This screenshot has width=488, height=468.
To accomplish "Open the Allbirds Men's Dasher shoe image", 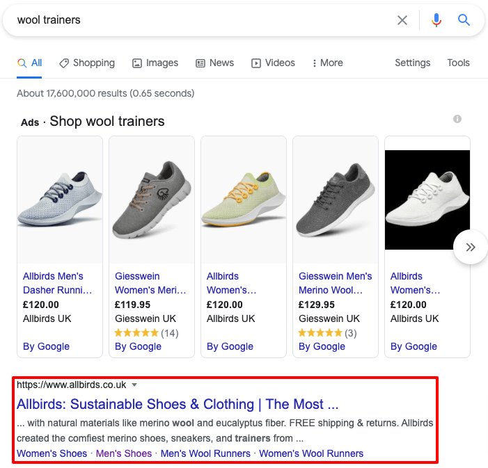I will click(60, 200).
